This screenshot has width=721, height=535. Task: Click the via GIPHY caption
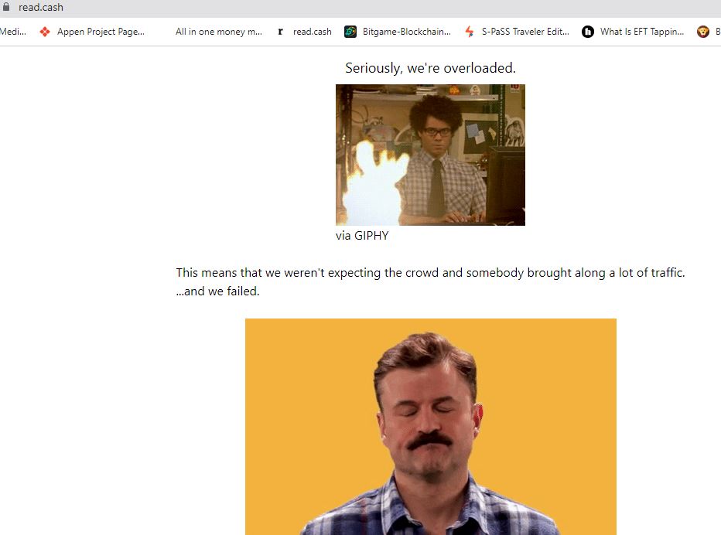tap(362, 236)
